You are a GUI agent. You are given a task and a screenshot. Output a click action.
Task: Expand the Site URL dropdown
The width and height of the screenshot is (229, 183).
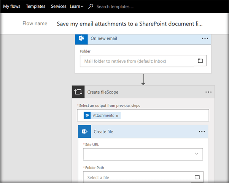tap(197, 154)
